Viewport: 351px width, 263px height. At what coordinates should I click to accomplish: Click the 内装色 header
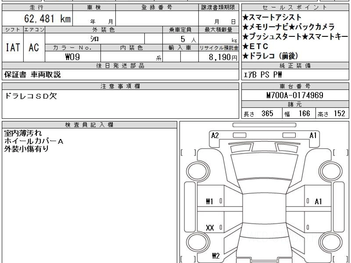click(x=132, y=48)
